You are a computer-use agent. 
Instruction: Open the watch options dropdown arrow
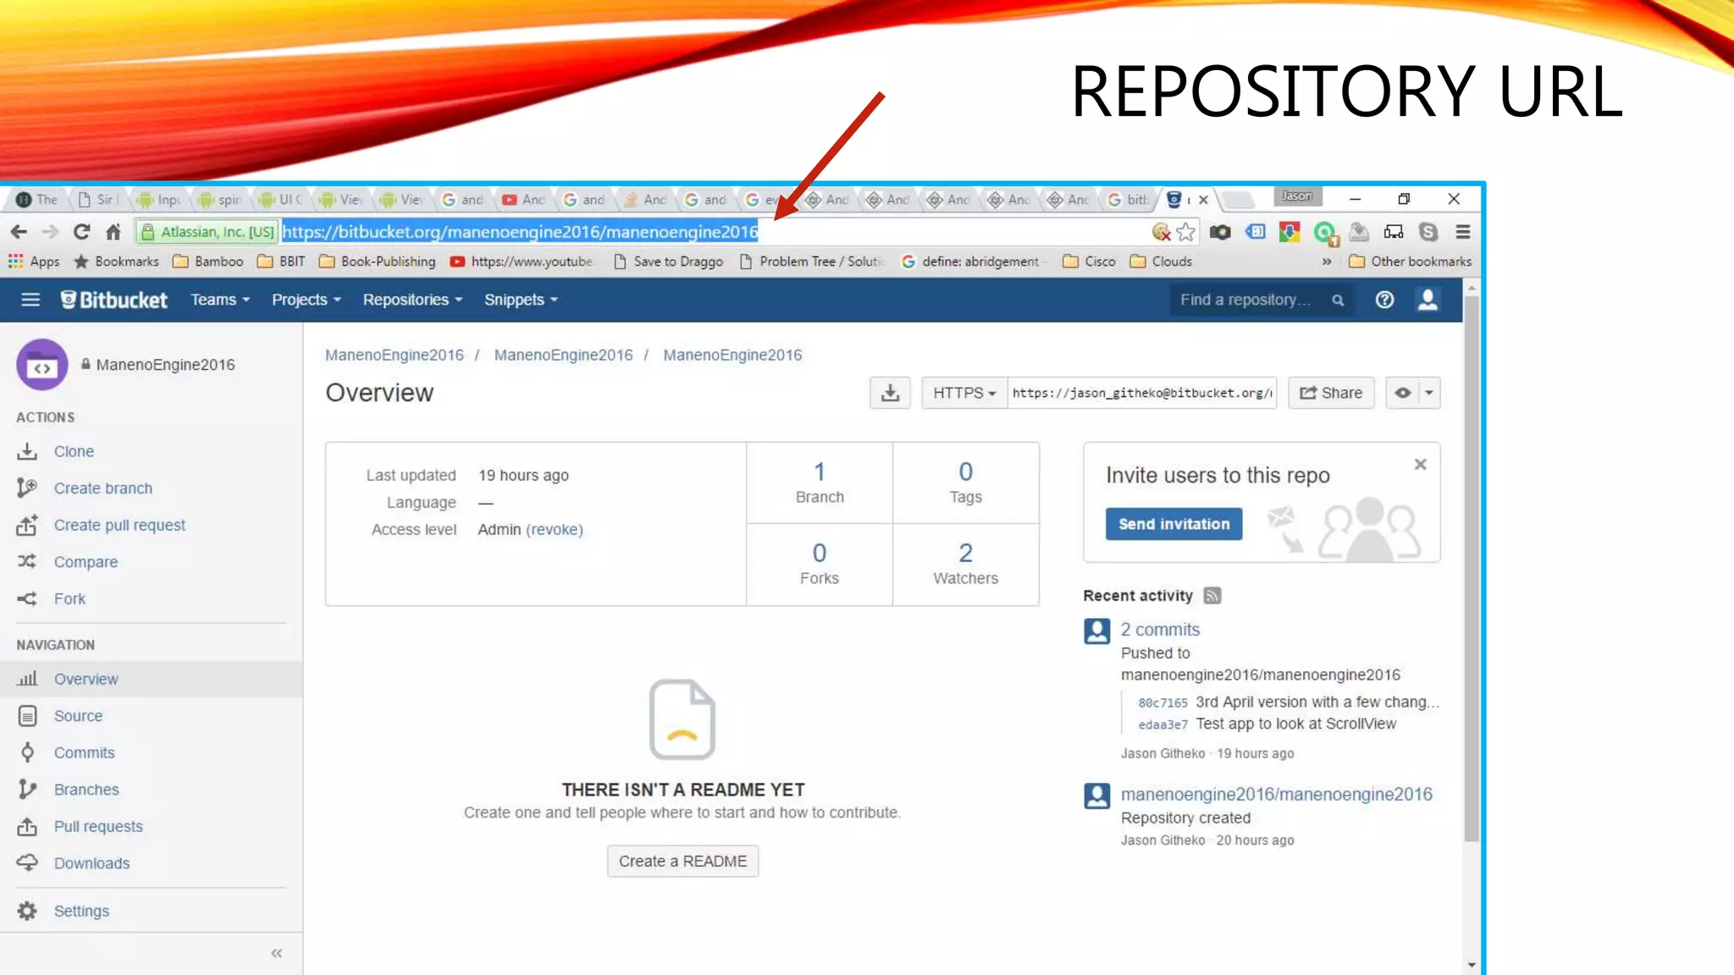(x=1429, y=393)
